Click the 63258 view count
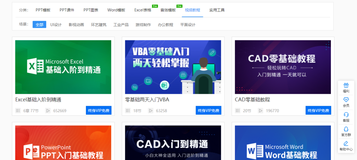The height and width of the screenshot is (160, 357). pos(161,111)
